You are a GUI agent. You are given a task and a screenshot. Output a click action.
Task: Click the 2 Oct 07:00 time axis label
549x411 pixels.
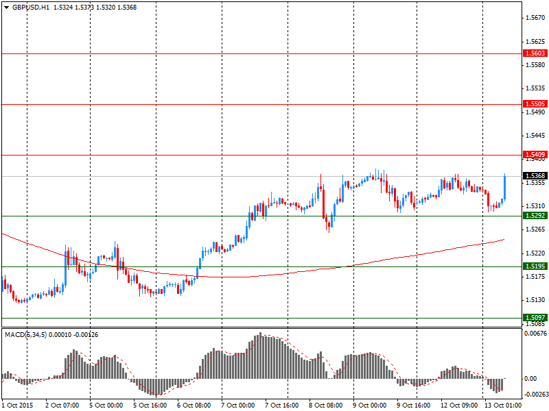[x=62, y=406]
